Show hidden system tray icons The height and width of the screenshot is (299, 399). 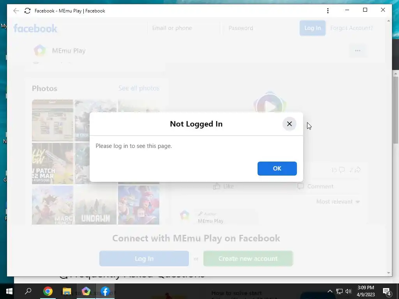tap(330, 291)
